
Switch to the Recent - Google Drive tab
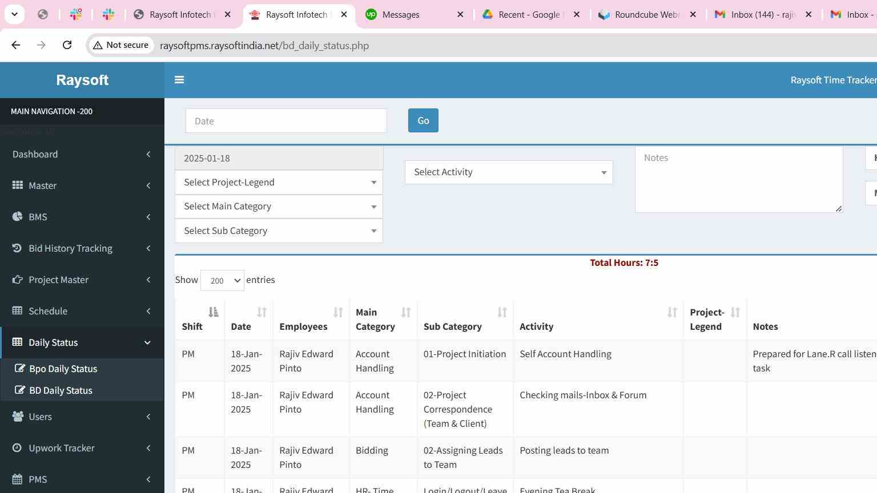click(530, 14)
